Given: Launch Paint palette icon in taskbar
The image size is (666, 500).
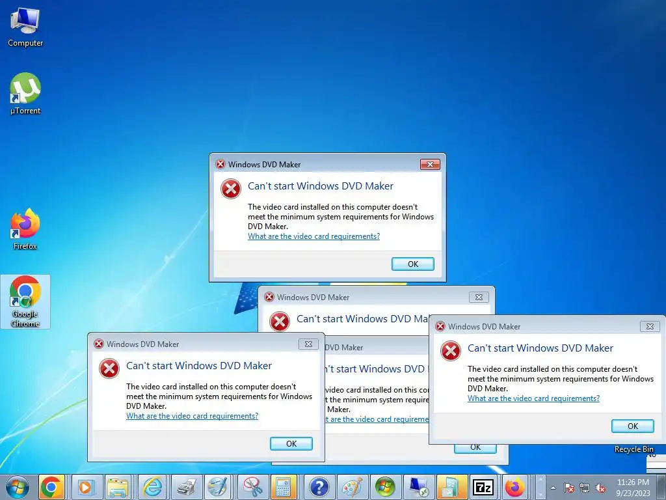Looking at the screenshot, I should coord(352,487).
